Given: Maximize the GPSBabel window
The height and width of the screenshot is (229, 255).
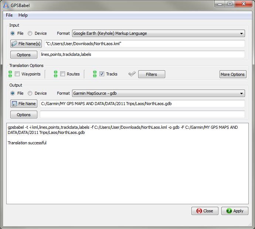Looking at the screenshot, I should (230, 4).
